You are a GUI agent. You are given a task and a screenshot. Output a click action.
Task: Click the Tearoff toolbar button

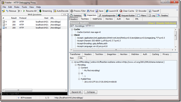154,11
